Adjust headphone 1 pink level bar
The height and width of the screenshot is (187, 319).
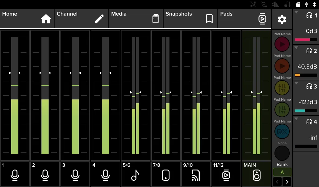coord(306,40)
